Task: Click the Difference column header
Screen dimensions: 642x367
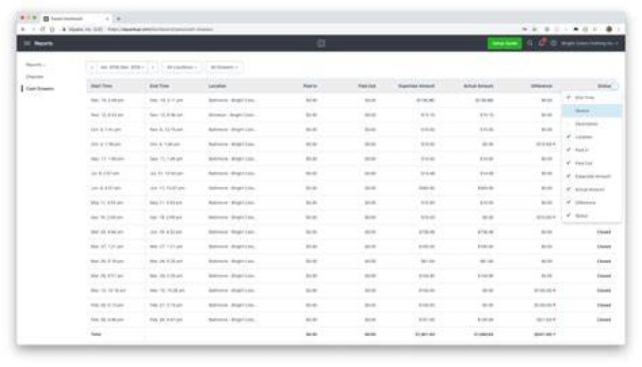Action: [542, 86]
